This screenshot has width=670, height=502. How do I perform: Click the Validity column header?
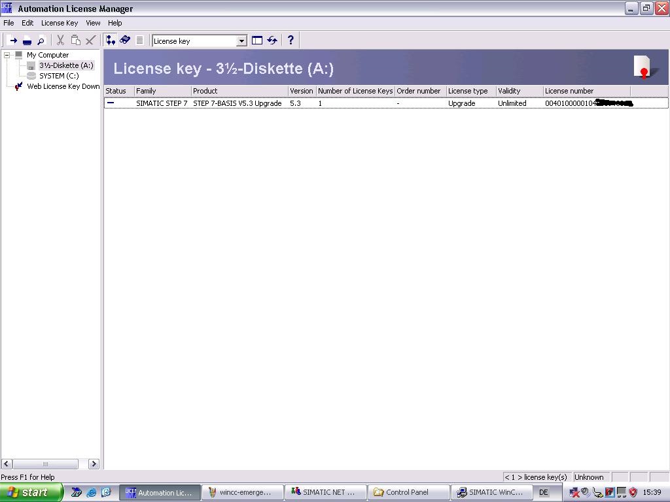[x=518, y=91]
